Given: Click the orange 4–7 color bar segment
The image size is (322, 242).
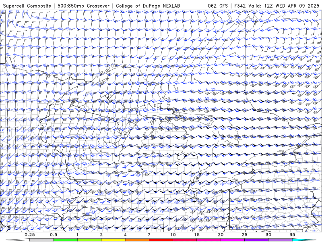Looking at the screenshot, I should point(137,240).
